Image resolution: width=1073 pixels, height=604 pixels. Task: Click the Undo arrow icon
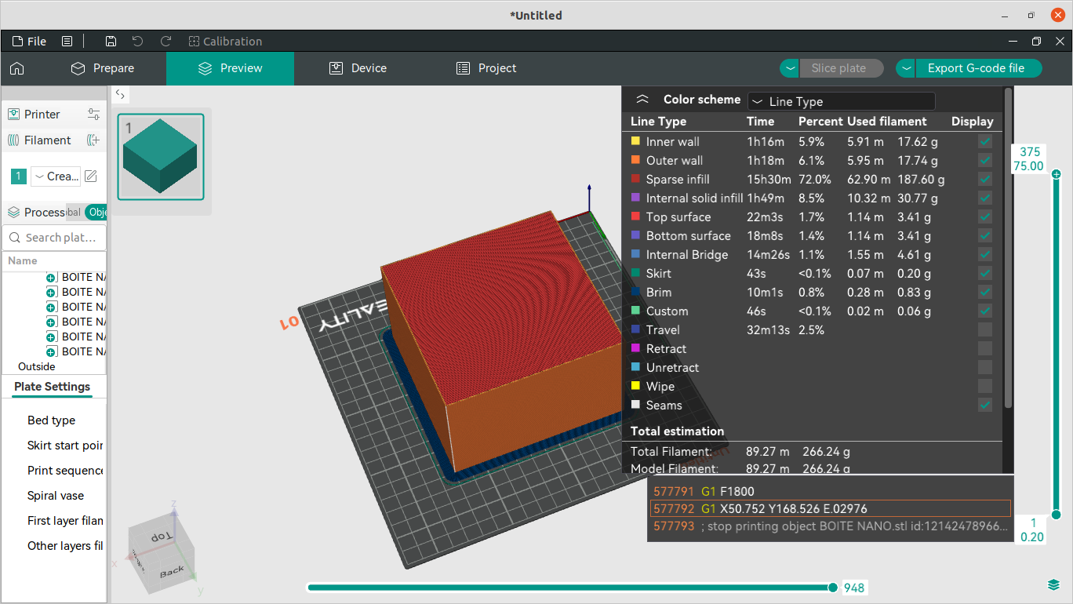[x=137, y=42]
